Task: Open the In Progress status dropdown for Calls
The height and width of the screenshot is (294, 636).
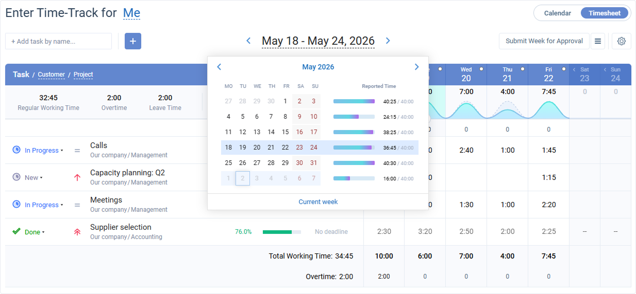Action: click(44, 151)
